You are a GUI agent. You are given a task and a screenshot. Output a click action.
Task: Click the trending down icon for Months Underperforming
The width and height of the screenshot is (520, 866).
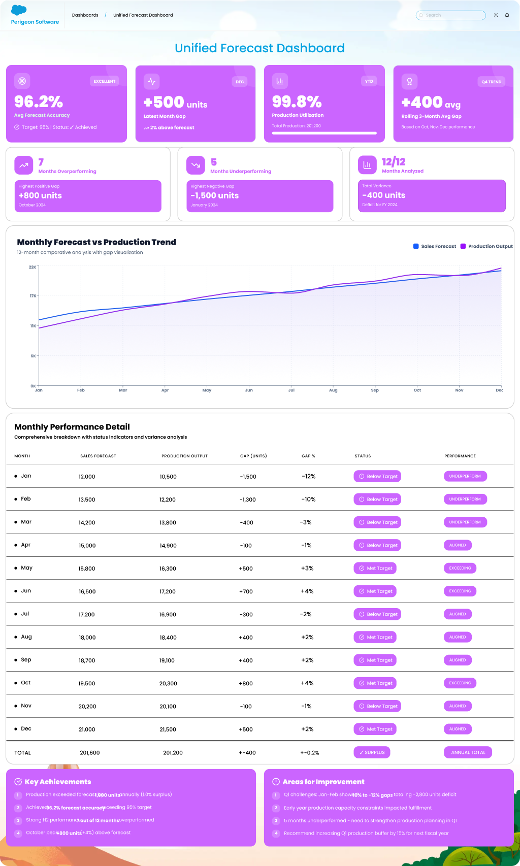coord(196,165)
